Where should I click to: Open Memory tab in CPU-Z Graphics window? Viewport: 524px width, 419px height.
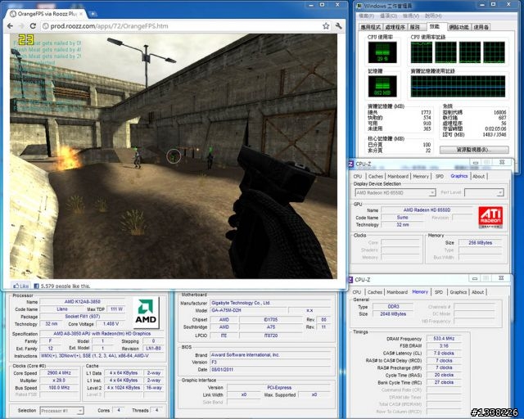(421, 176)
